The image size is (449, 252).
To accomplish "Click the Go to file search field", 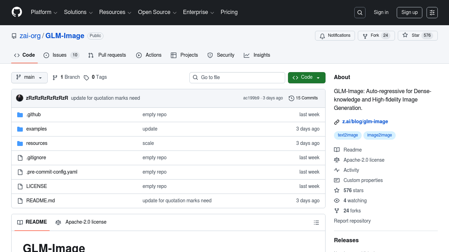I will pyautogui.click(x=237, y=77).
